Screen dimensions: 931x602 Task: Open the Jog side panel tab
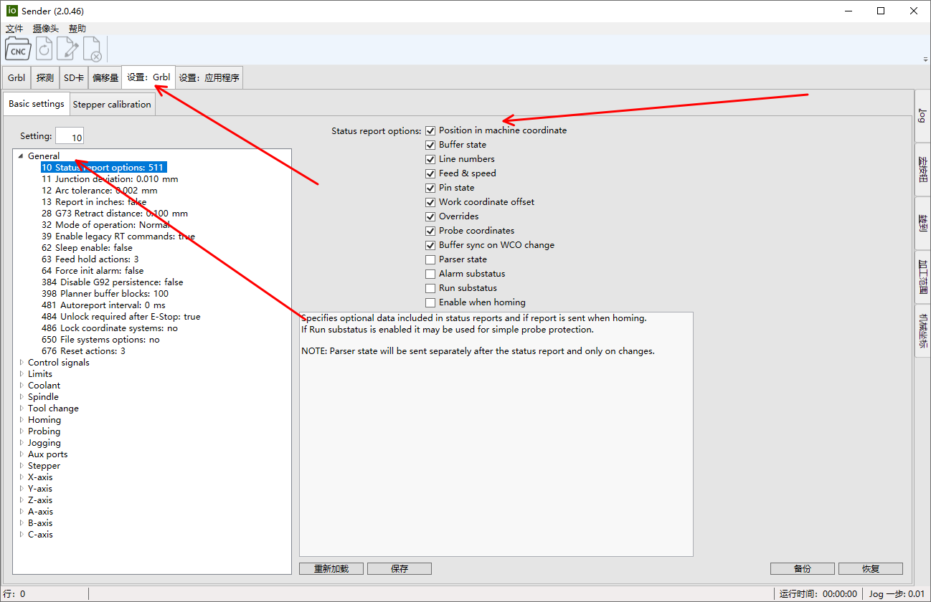pos(922,116)
